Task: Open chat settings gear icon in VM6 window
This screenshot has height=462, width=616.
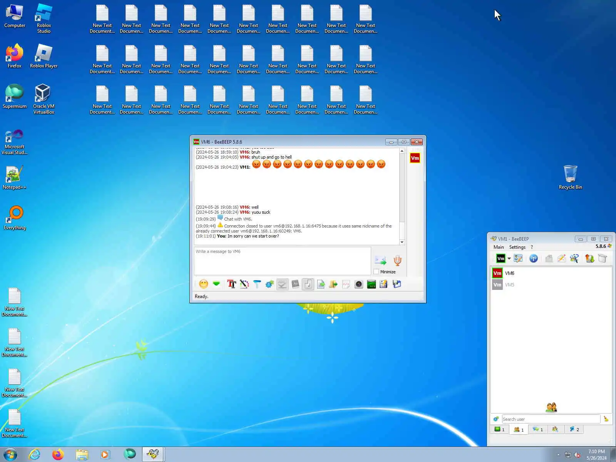Action: click(x=269, y=284)
